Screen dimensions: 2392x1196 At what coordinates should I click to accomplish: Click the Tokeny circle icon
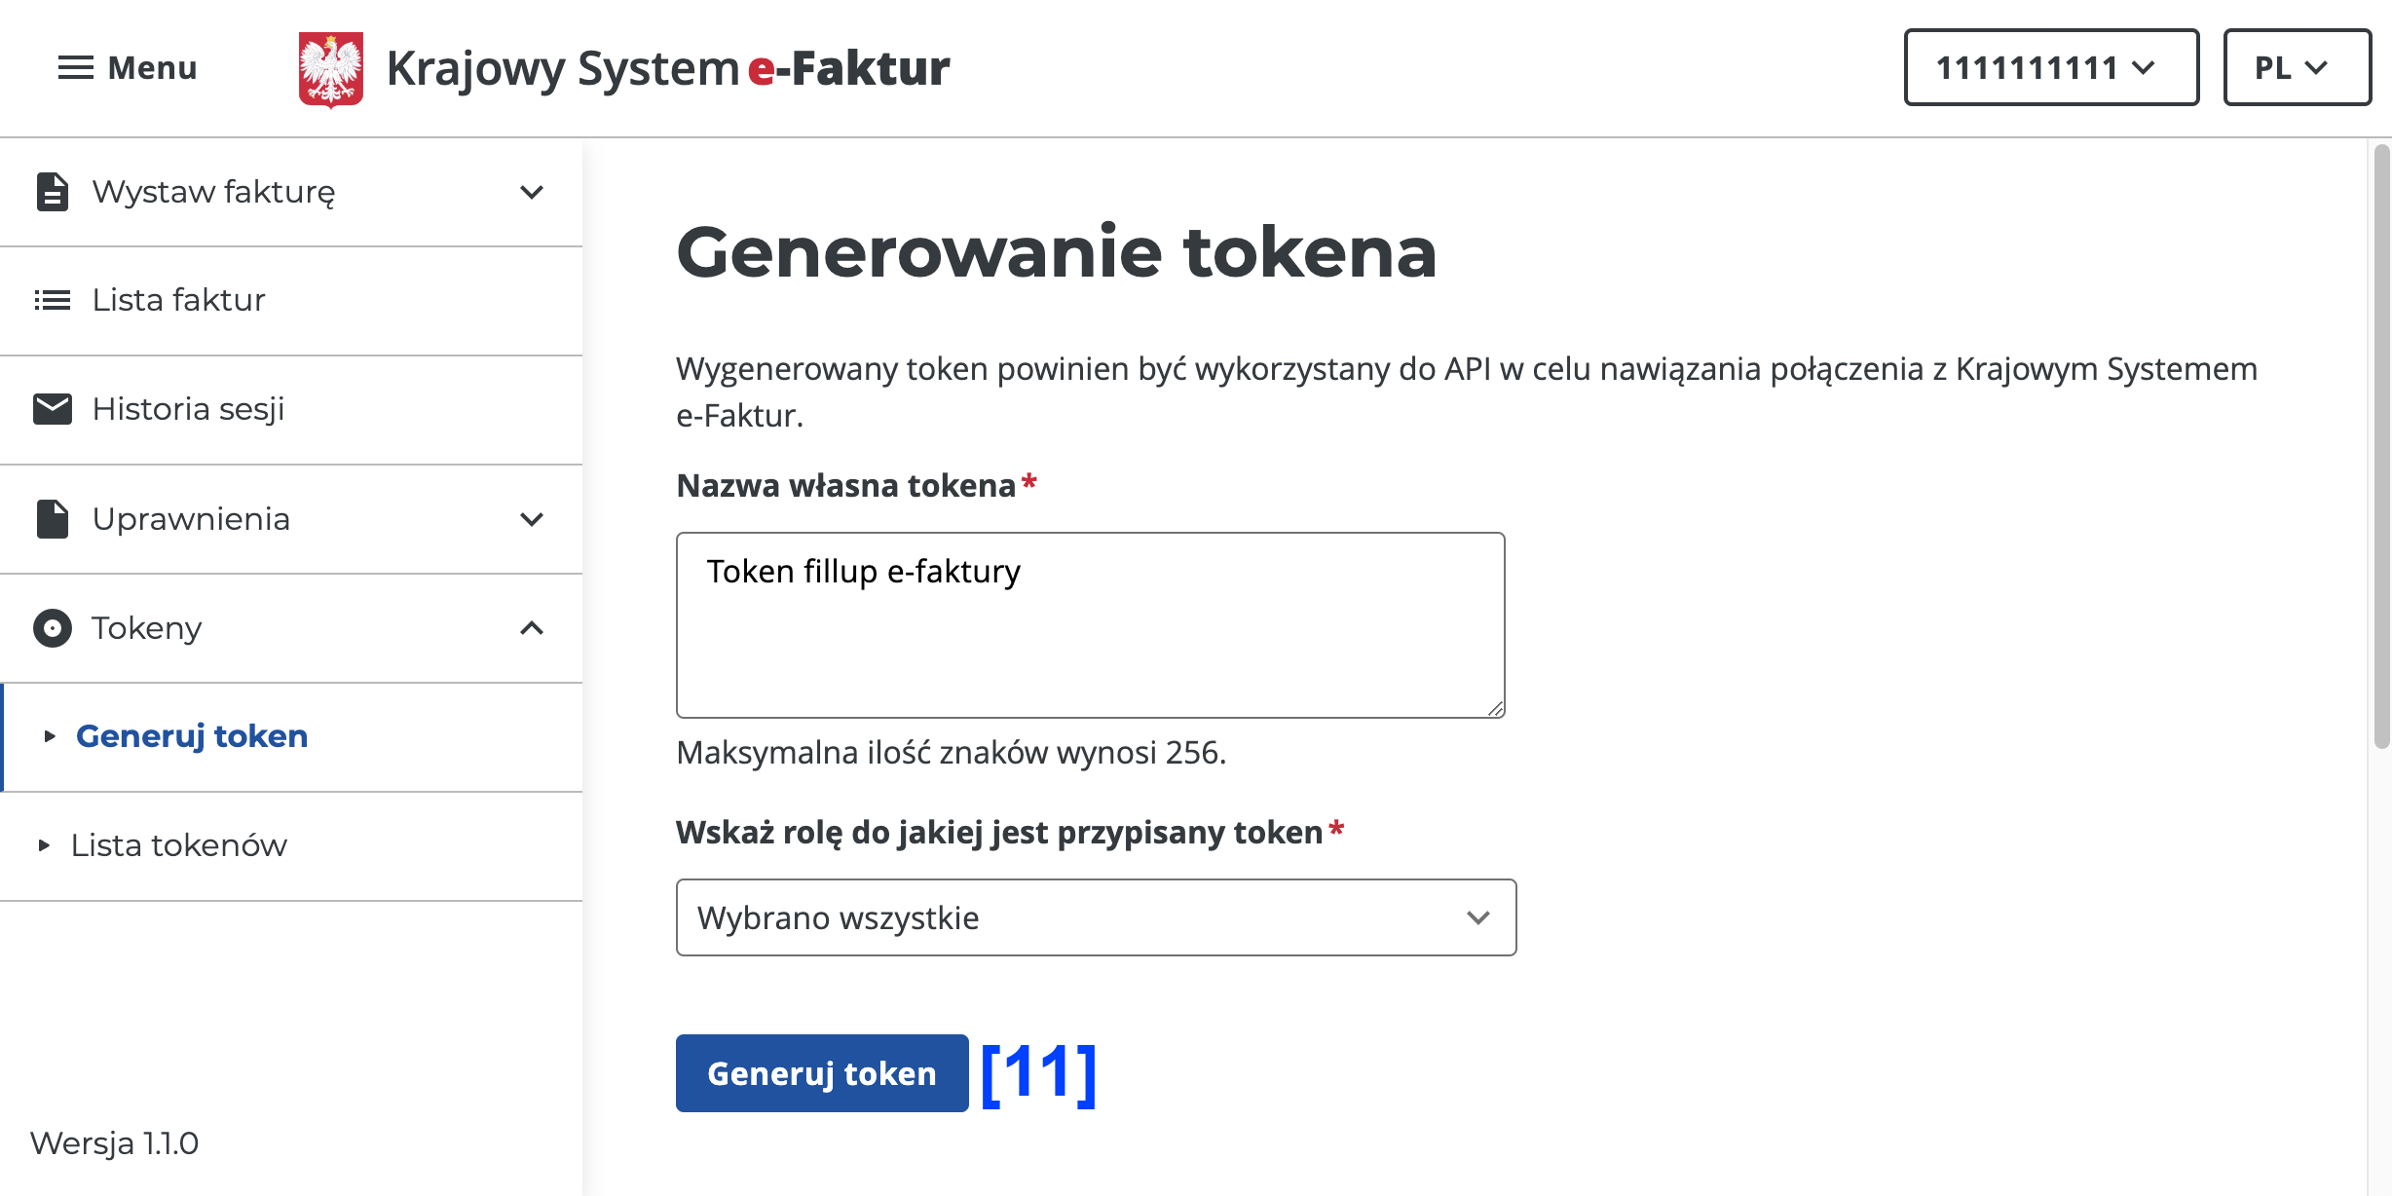click(53, 628)
